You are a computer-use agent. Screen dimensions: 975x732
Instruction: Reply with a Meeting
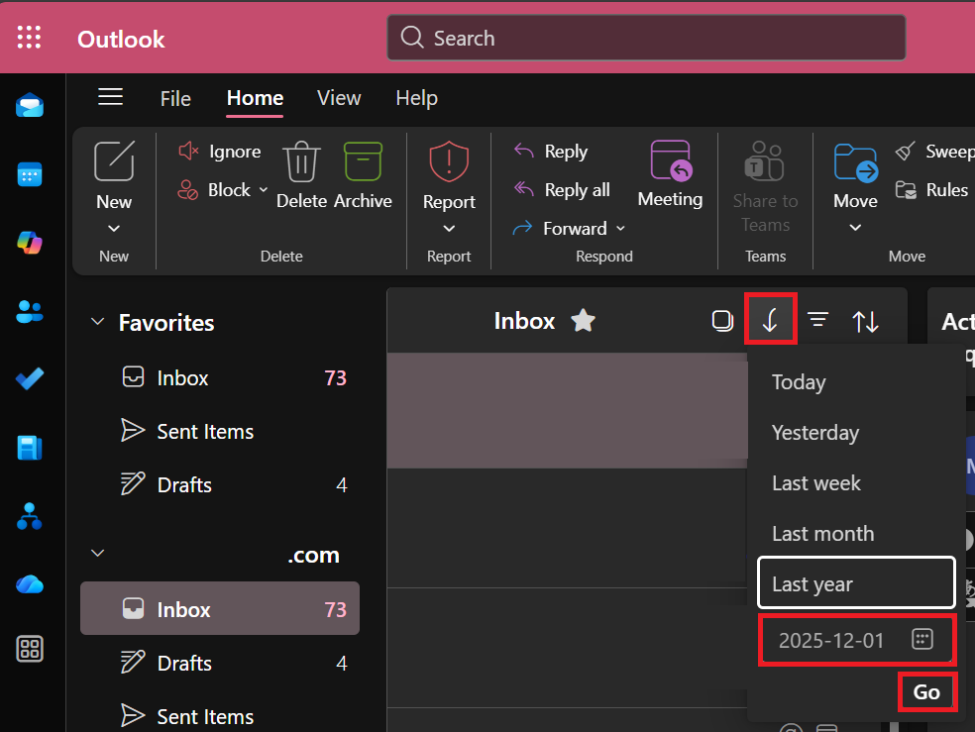coord(670,174)
